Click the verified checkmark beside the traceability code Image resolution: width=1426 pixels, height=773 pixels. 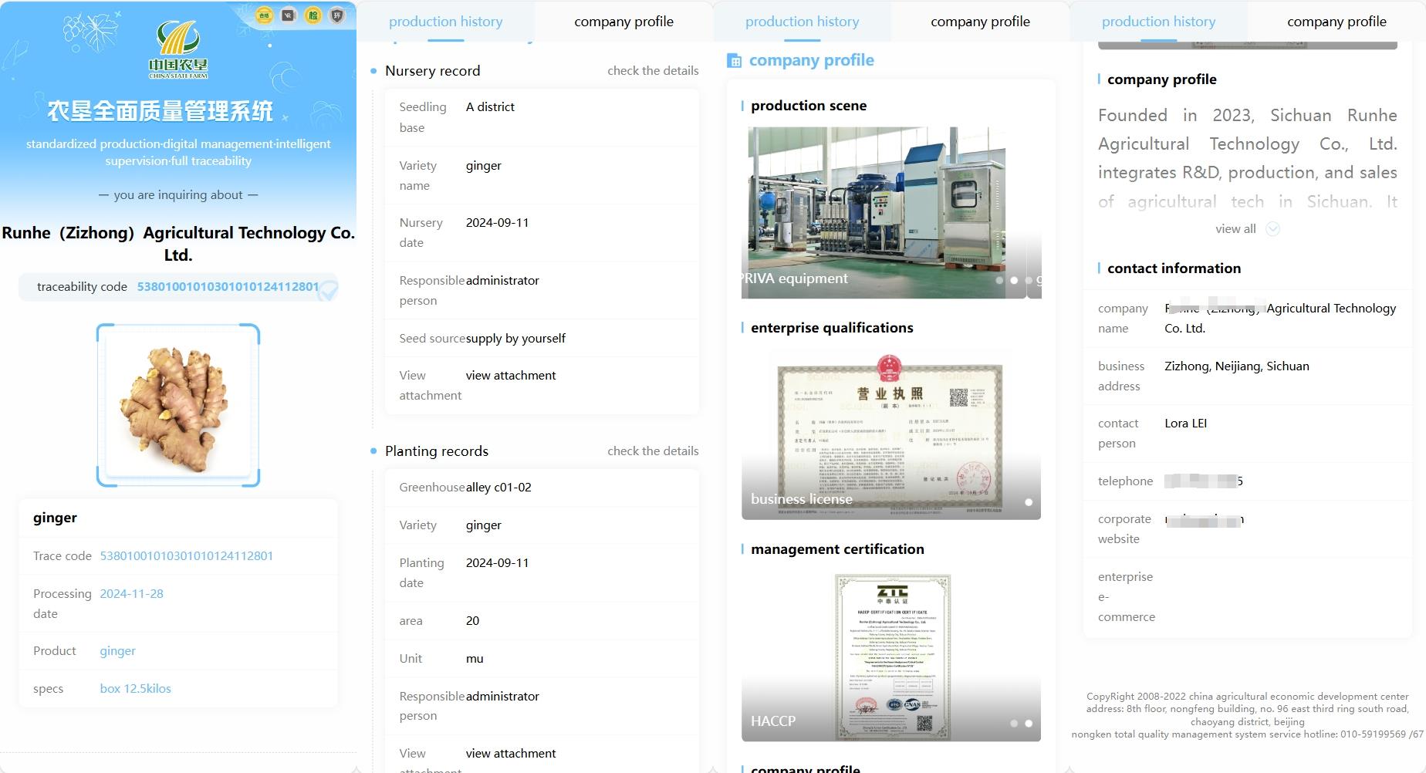pos(329,289)
